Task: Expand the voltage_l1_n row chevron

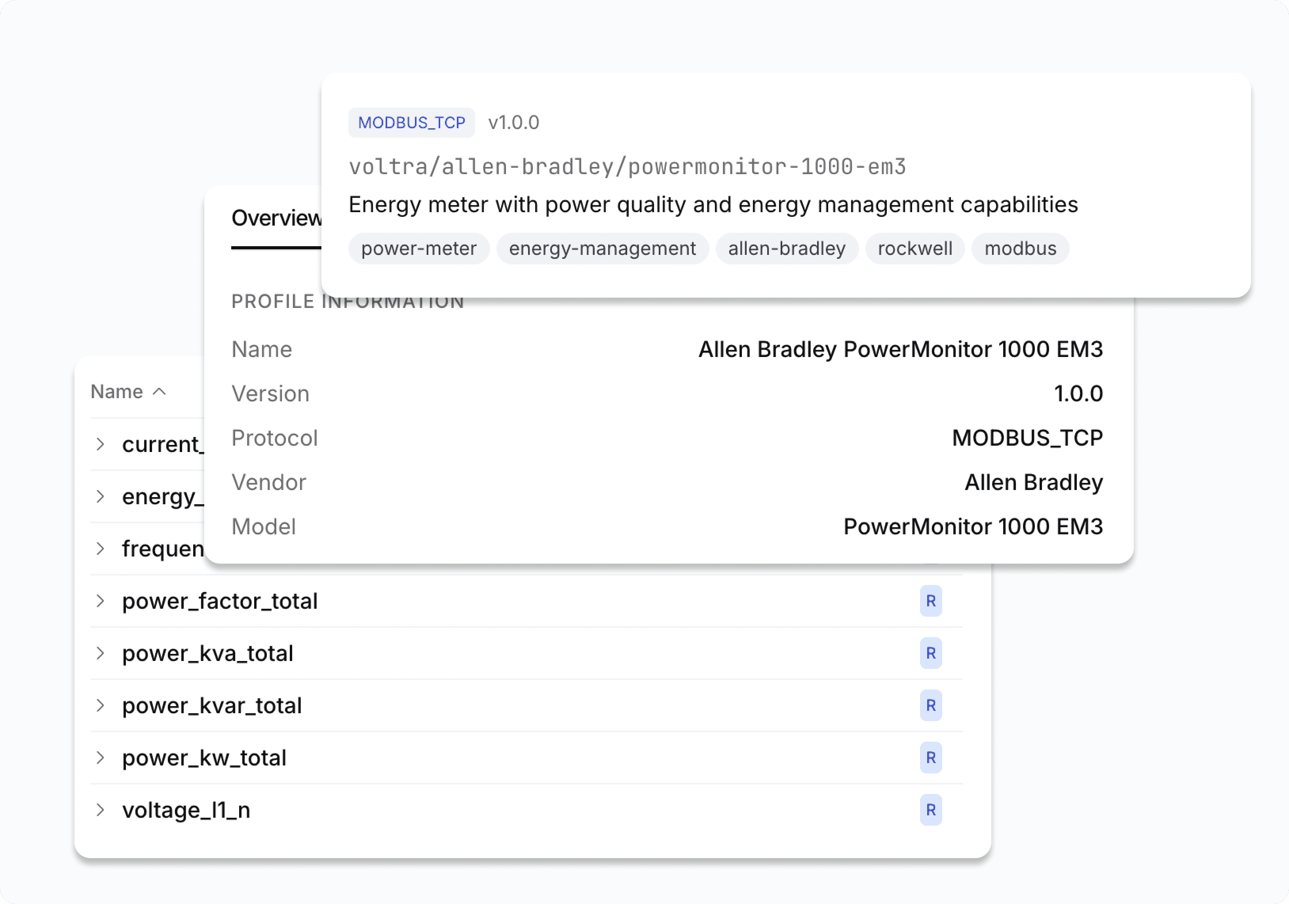Action: point(101,810)
